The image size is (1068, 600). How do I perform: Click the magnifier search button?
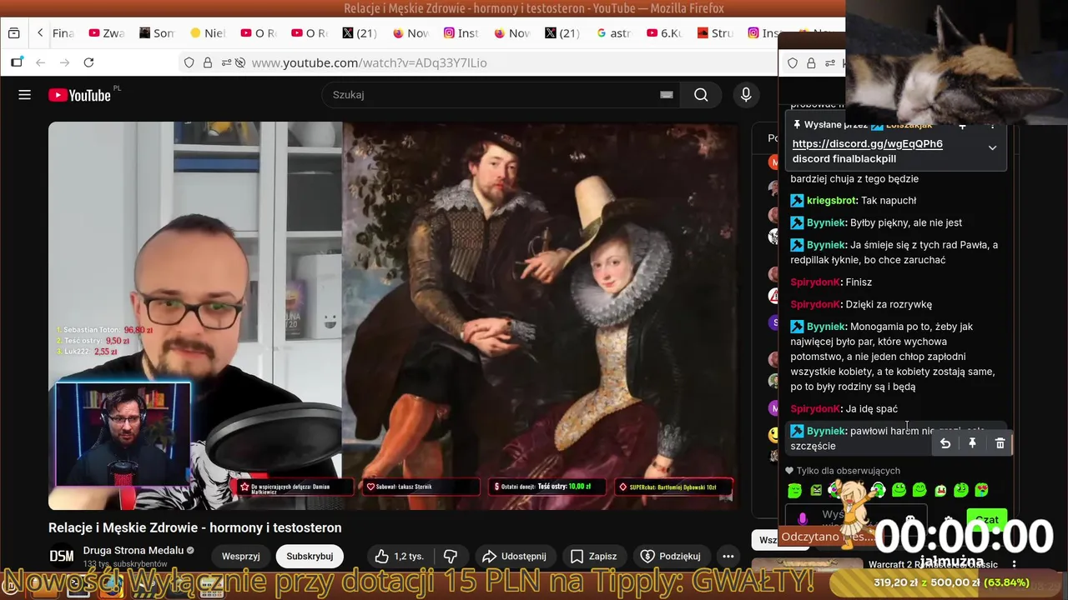(701, 95)
